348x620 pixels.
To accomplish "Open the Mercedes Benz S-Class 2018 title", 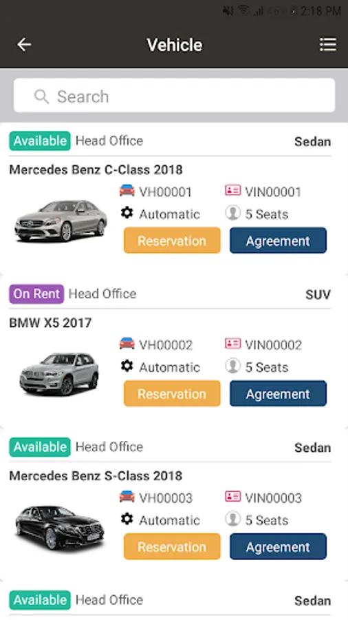I will click(96, 475).
